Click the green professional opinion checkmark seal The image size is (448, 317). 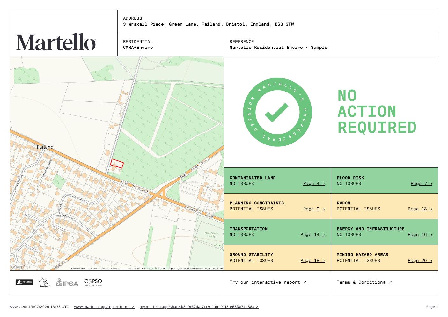click(277, 112)
